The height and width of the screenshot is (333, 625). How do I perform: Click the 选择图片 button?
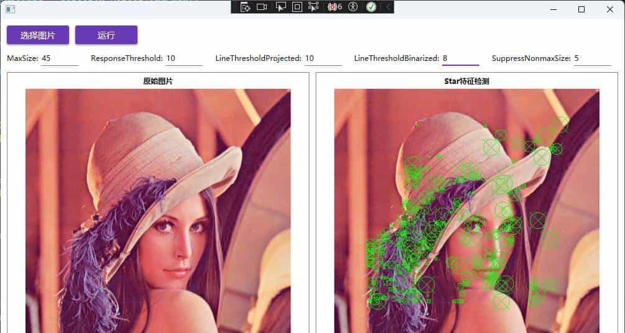38,35
